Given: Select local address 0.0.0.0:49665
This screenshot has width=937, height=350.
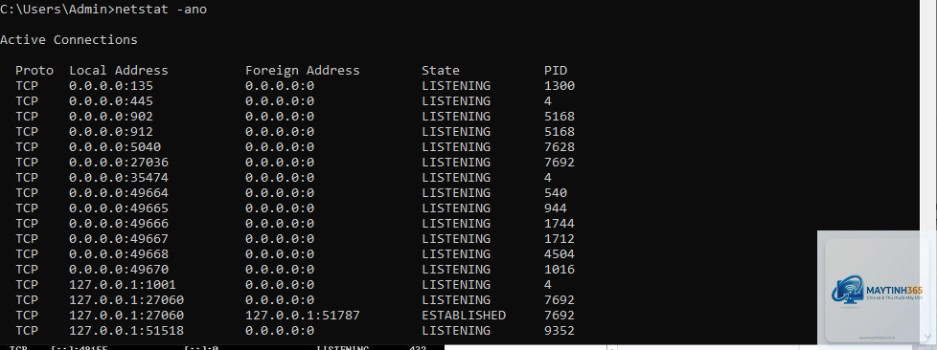Looking at the screenshot, I should [x=118, y=208].
